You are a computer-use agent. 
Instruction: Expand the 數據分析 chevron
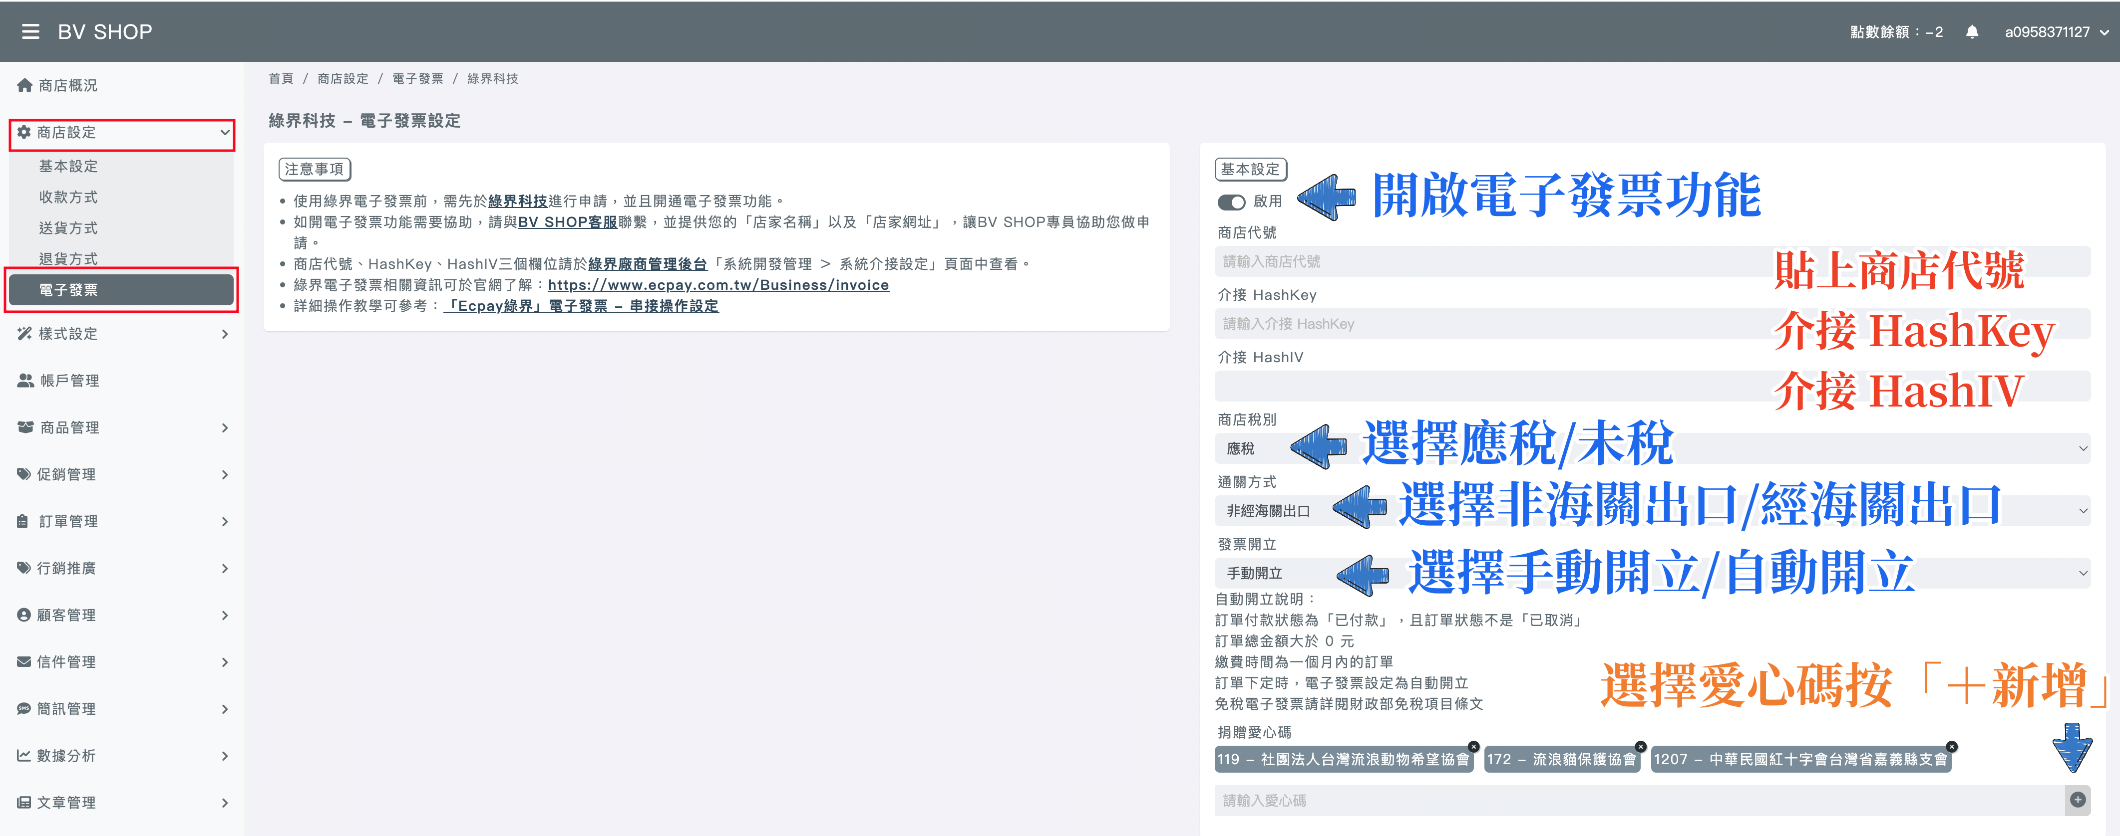(x=225, y=755)
